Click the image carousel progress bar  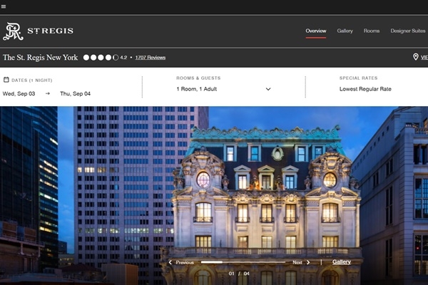[x=243, y=262]
